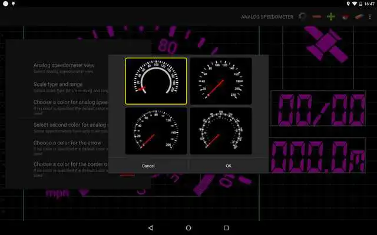
Task: Open Analog speedometer view setting
Action: [x=64, y=68]
